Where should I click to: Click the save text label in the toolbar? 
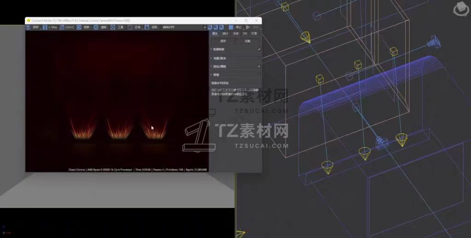coord(35,27)
